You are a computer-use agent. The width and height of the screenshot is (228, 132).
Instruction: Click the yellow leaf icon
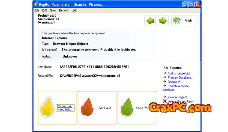(47, 107)
